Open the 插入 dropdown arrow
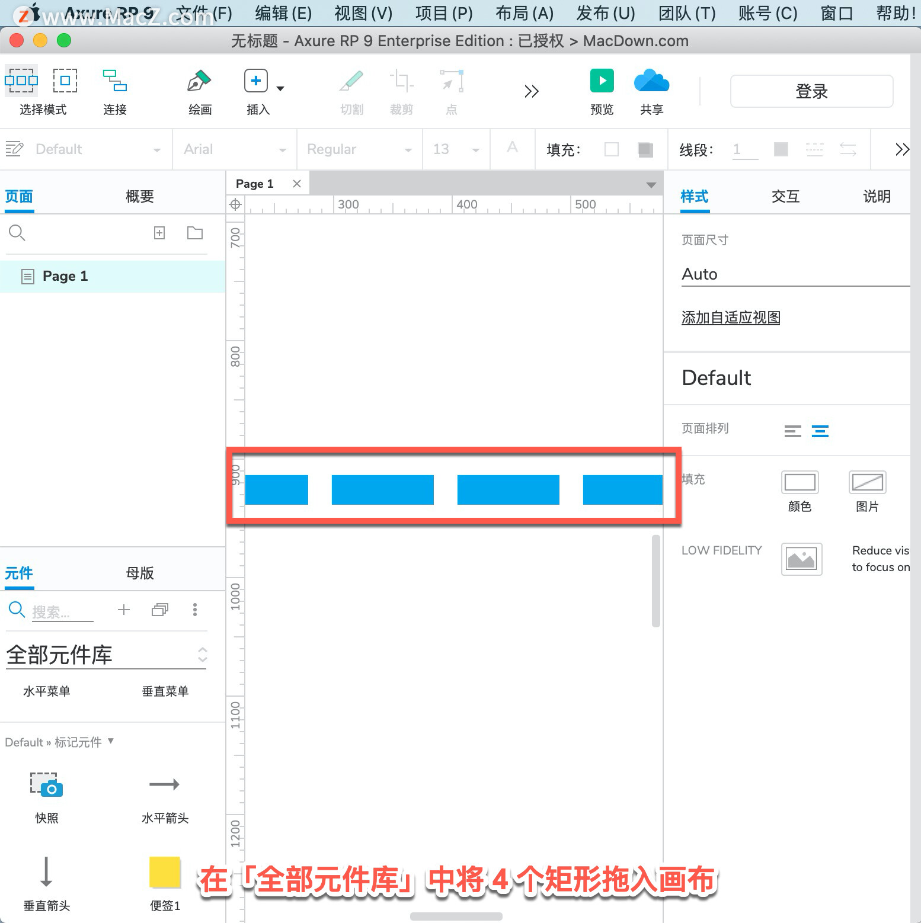Image resolution: width=921 pixels, height=923 pixels. [281, 89]
